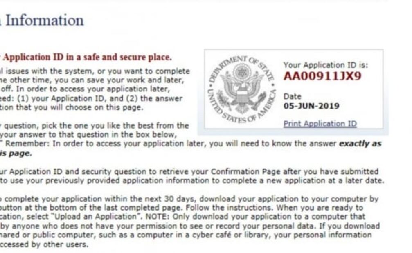Click the "Date" label above 05-JUN-2019

coord(292,97)
